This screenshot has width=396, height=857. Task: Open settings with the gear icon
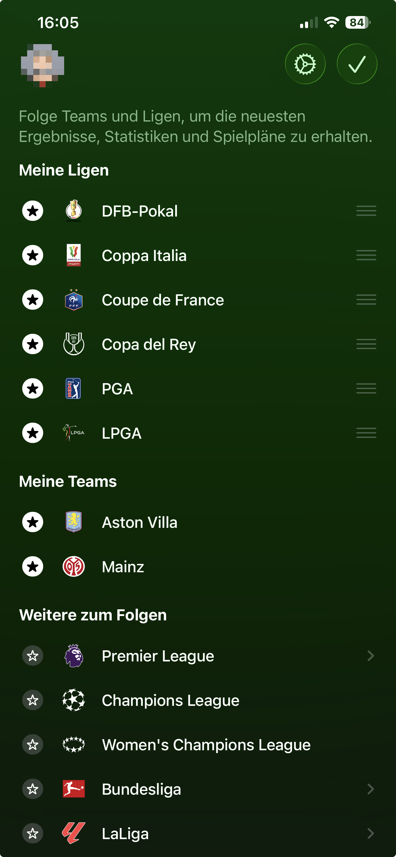(305, 64)
